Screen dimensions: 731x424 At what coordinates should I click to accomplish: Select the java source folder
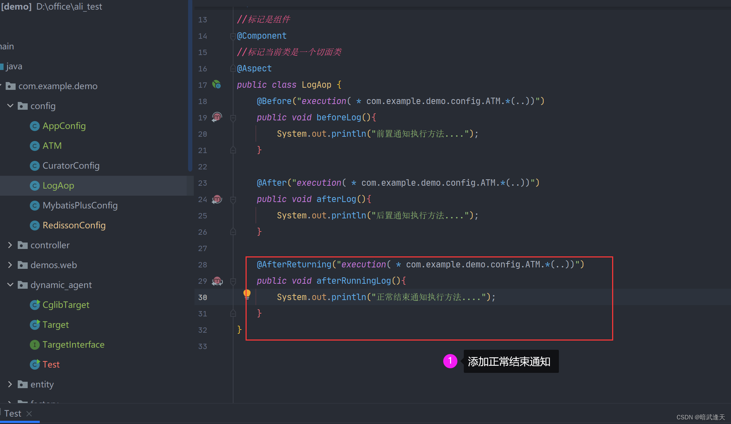[x=14, y=66]
